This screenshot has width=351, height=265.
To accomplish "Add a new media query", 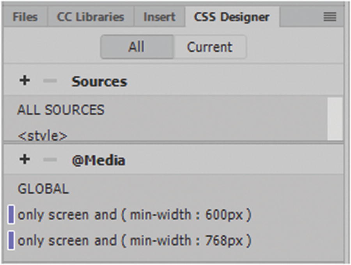I will click(x=25, y=160).
